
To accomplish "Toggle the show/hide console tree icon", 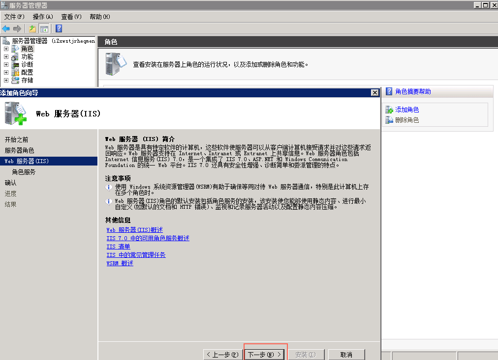I will click(x=44, y=28).
